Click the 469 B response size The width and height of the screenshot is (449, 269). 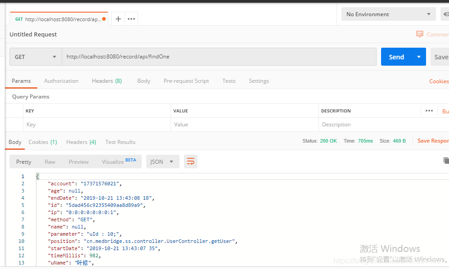coord(399,141)
